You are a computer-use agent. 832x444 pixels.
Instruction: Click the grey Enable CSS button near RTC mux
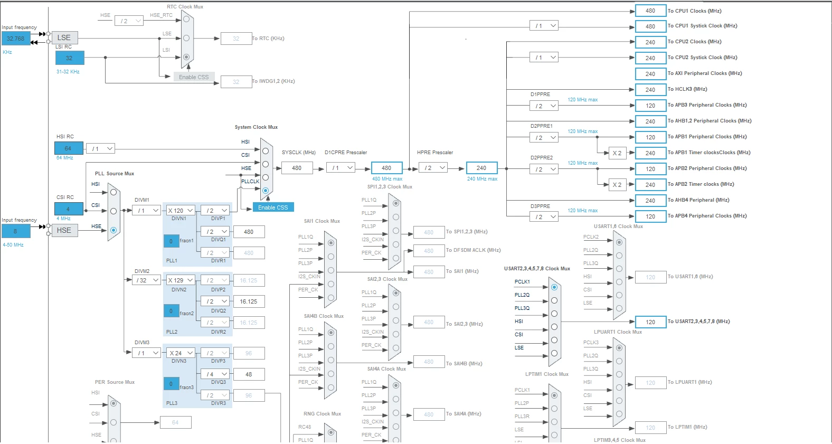[x=194, y=77]
